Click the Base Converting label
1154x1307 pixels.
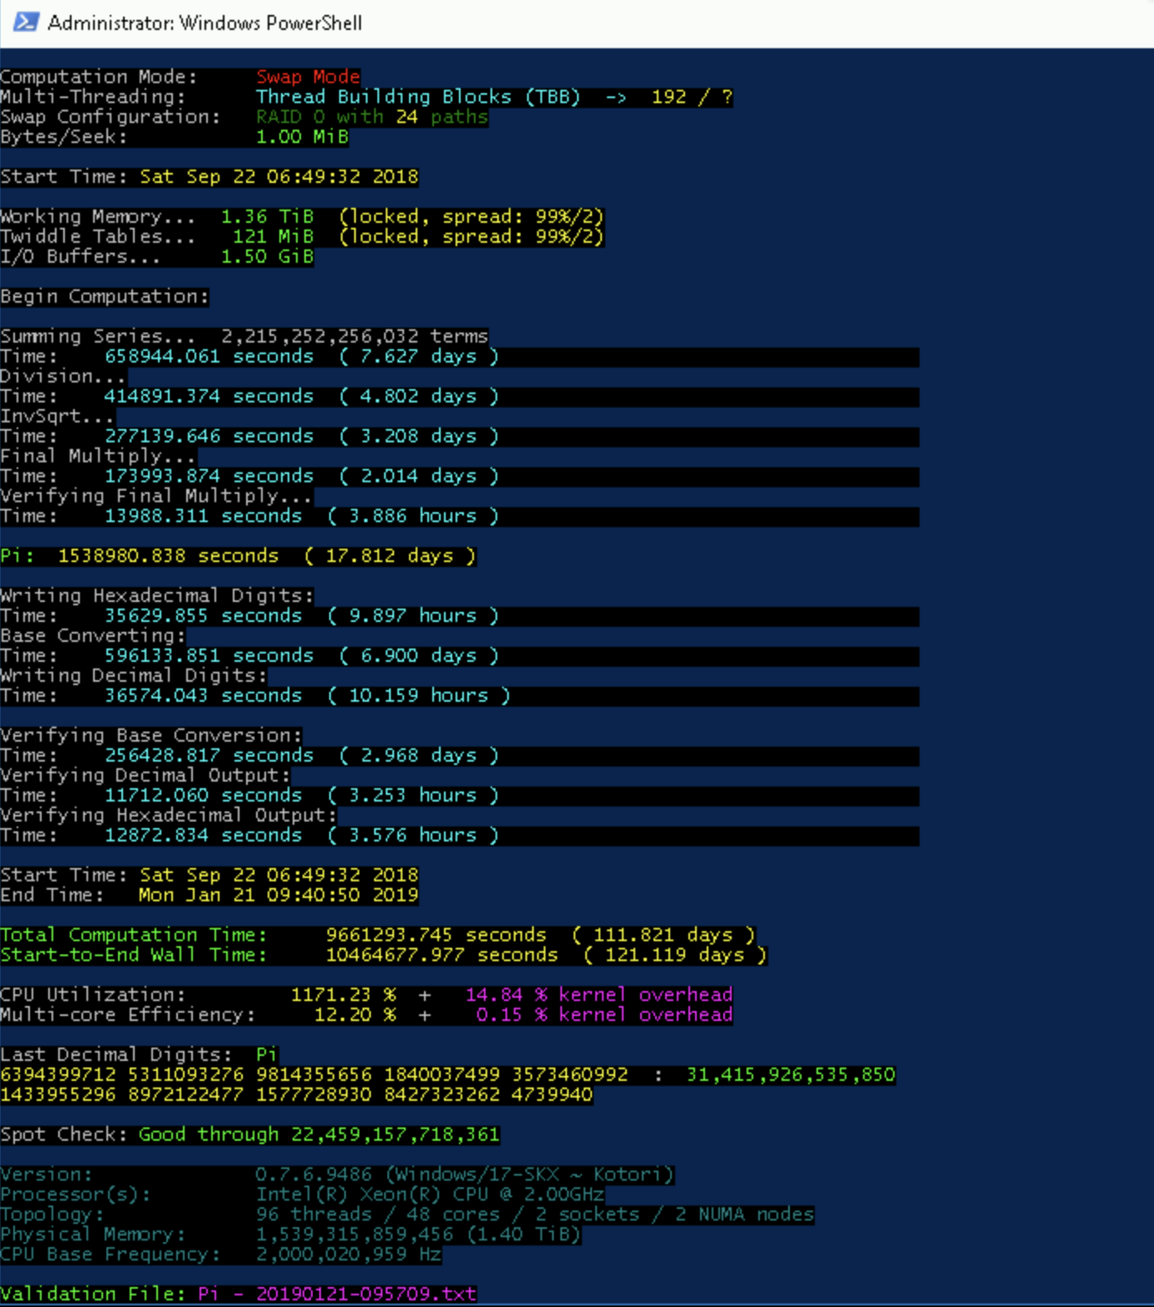pos(92,635)
